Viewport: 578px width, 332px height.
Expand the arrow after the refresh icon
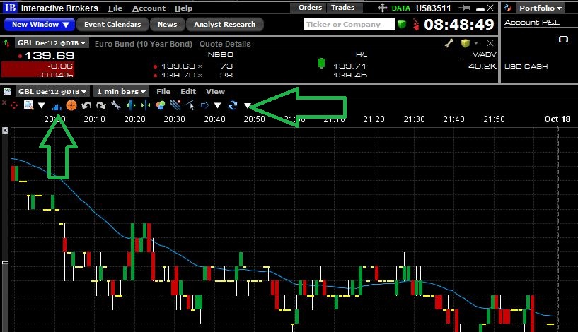coord(248,106)
